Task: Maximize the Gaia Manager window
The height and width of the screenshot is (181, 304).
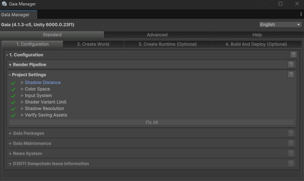Action: click(x=281, y=4)
